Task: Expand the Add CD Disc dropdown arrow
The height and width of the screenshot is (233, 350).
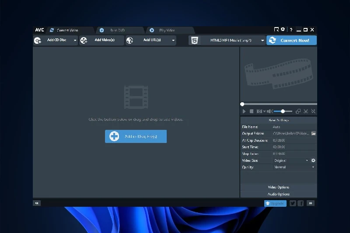Action: tap(75, 40)
